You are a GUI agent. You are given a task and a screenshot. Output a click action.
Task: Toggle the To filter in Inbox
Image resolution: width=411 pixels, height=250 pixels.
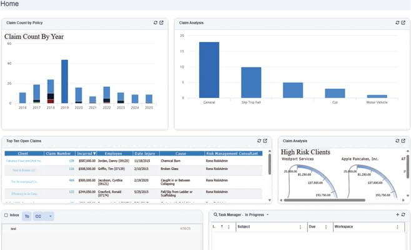(x=27, y=216)
